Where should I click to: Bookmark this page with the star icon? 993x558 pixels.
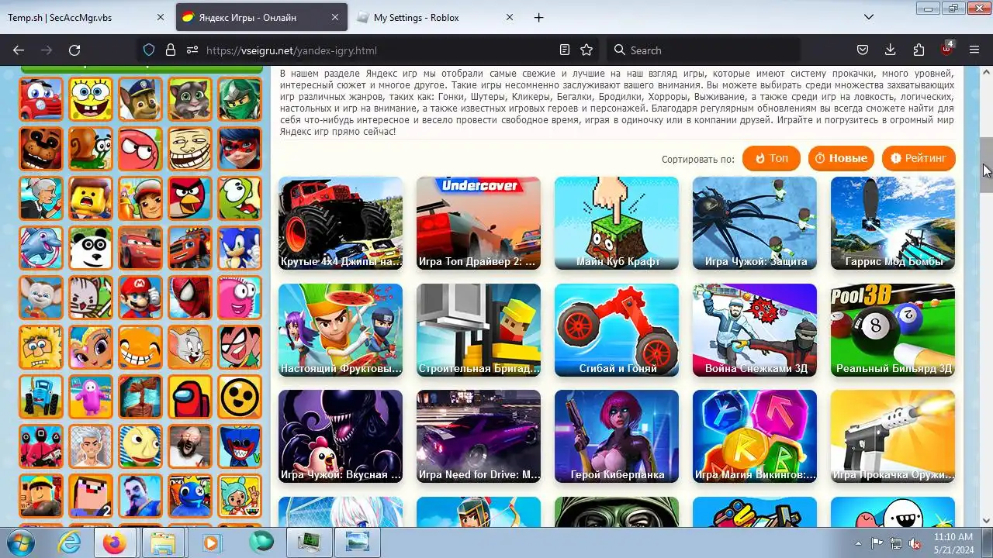[x=586, y=50]
